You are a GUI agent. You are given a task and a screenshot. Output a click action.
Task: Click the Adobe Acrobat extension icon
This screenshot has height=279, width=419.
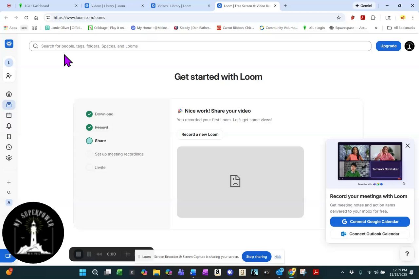click(x=363, y=18)
